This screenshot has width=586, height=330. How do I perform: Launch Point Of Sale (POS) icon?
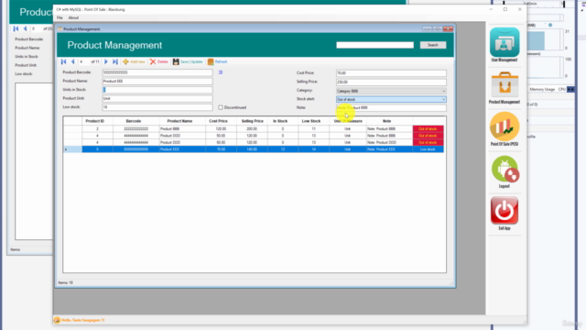click(505, 129)
